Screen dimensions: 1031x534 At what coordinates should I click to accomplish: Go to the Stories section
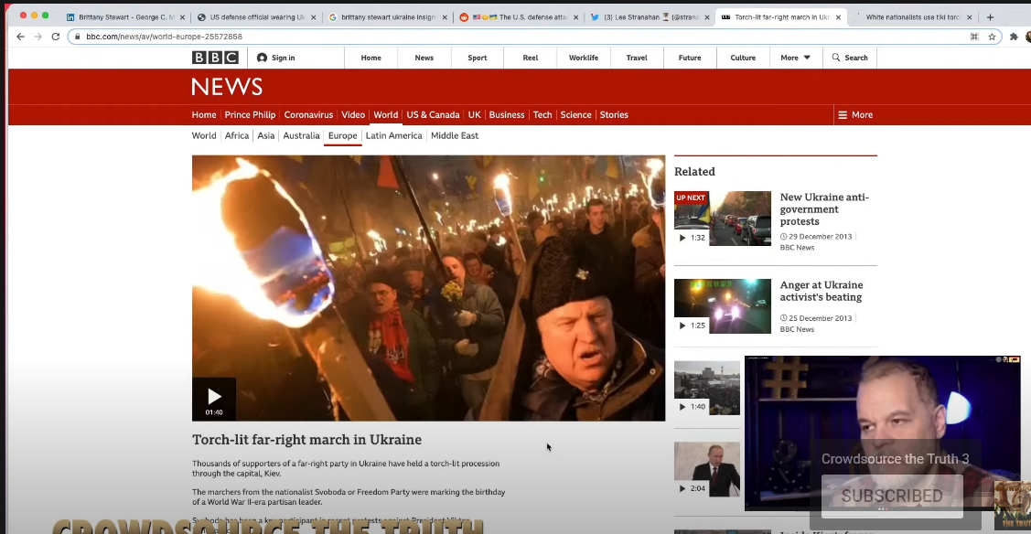[x=614, y=115]
